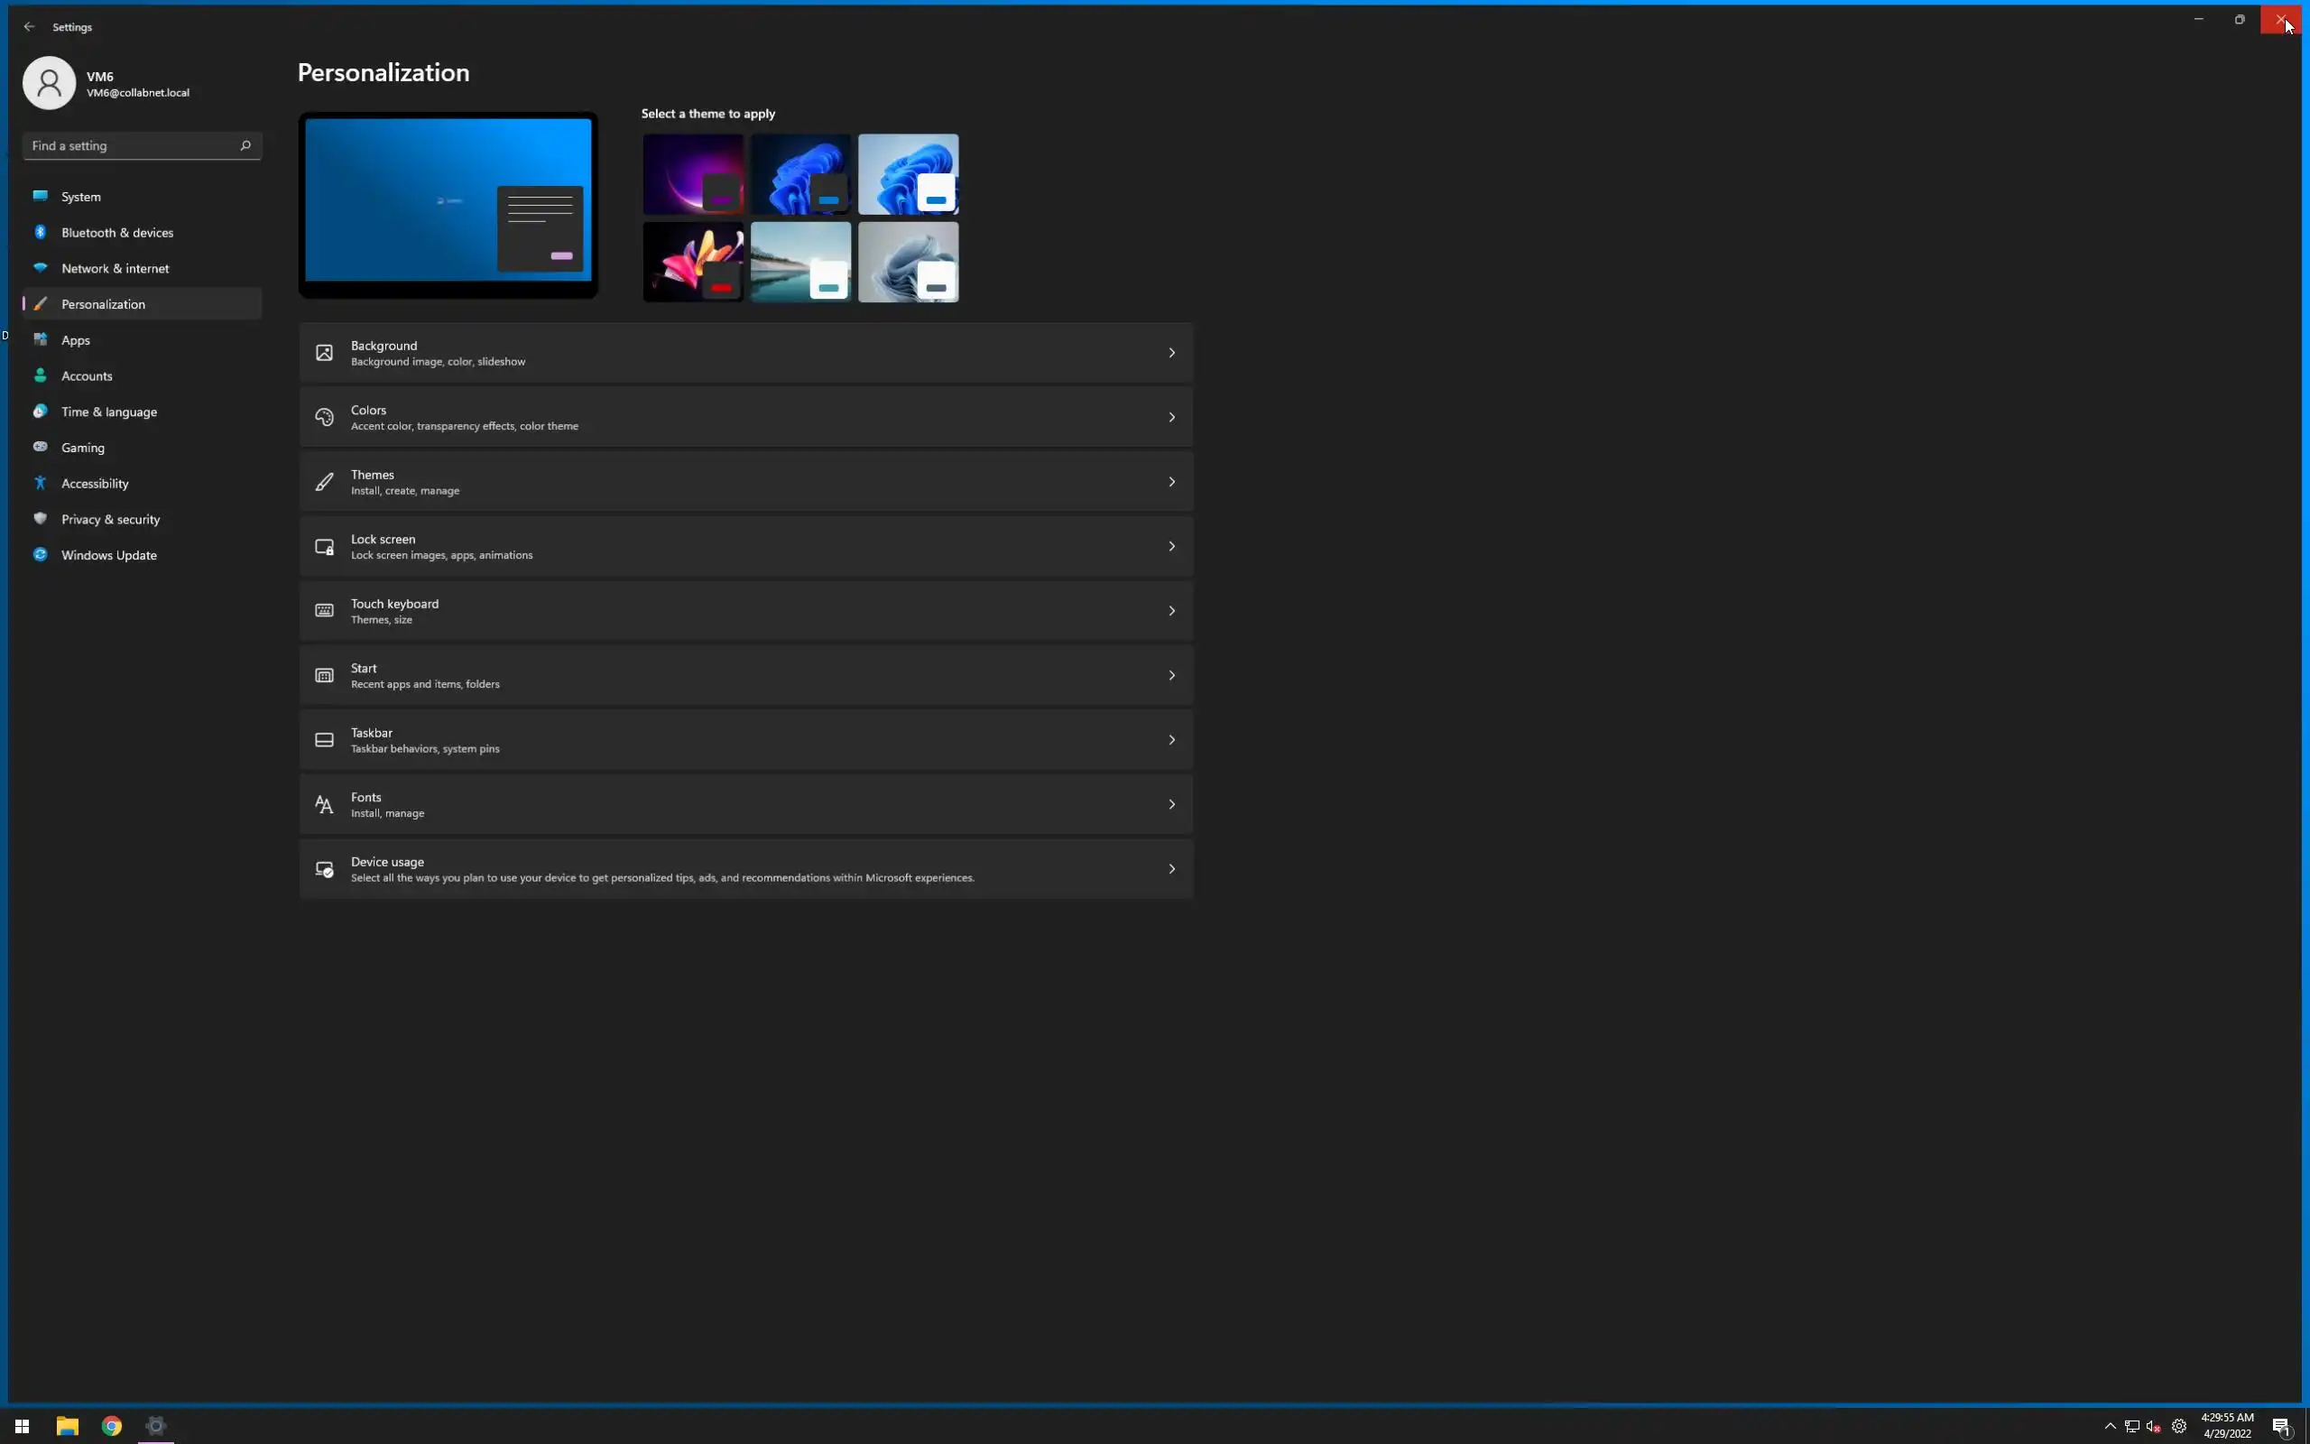Expand the Lock screen row chevron

tap(1171, 546)
